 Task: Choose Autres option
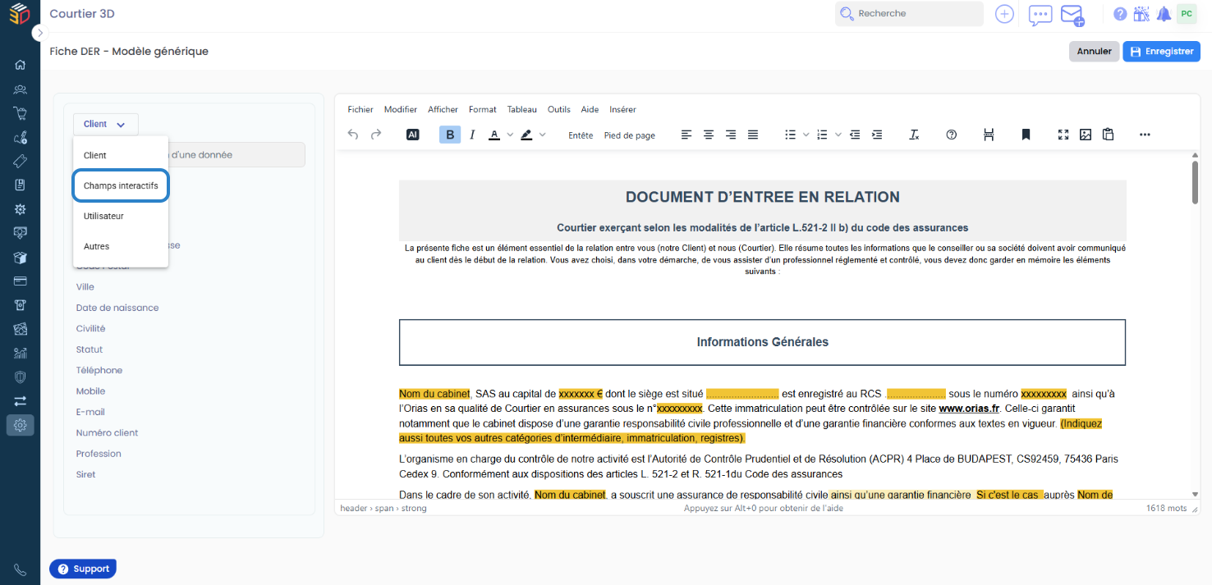(121, 246)
